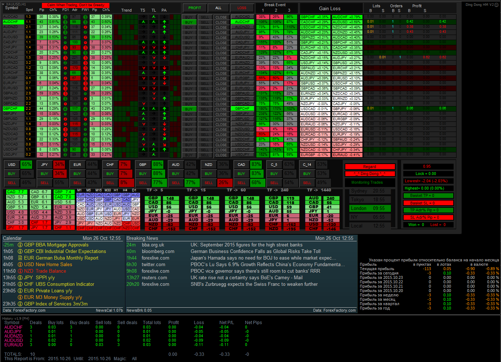501x362 pixels.
Task: Click info icon for GBP Index of Services
Action: coord(20,304)
